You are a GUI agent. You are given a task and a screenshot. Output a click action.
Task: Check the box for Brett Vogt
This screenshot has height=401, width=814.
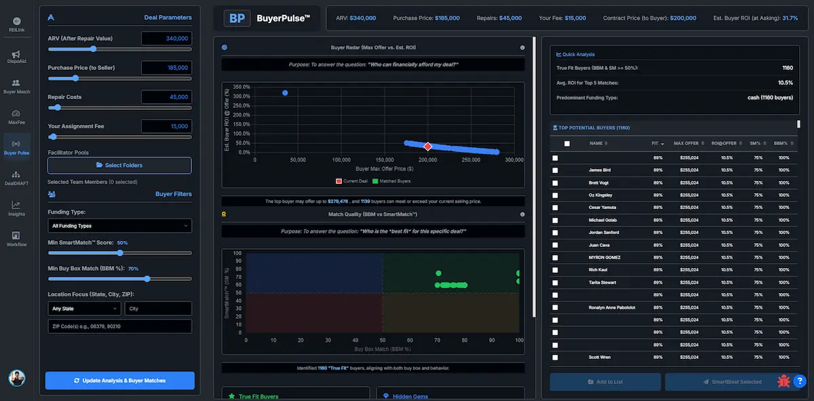555,183
